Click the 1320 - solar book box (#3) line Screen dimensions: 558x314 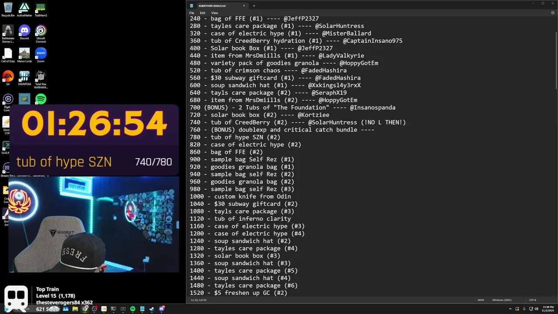(235, 256)
